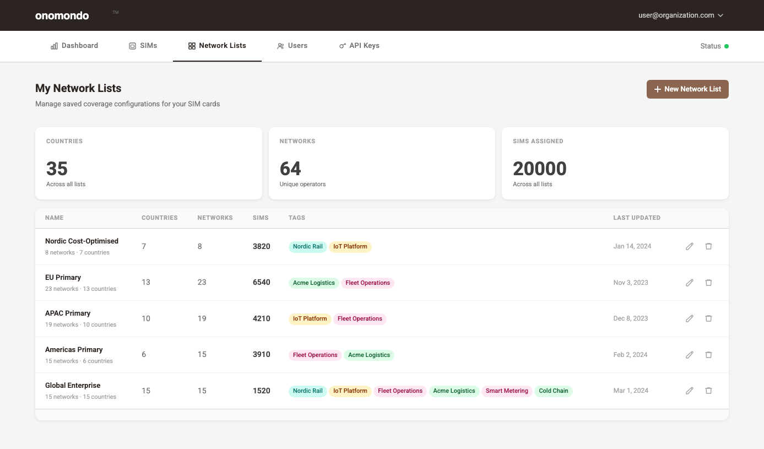Open the Nordic Cost-Optimised list name
Screen dimensions: 764x449
point(82,241)
